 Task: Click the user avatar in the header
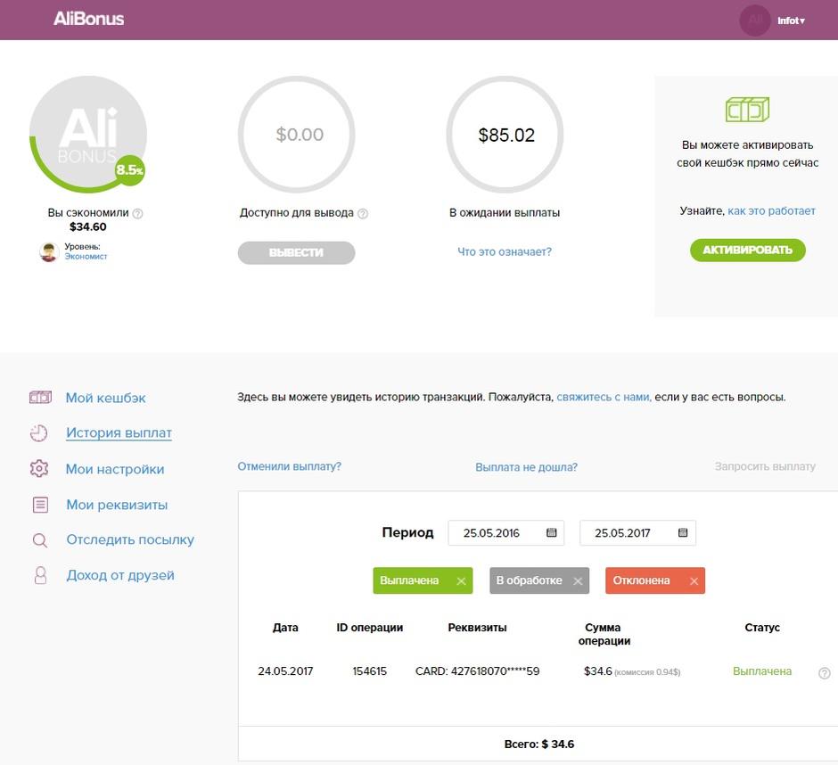(754, 21)
